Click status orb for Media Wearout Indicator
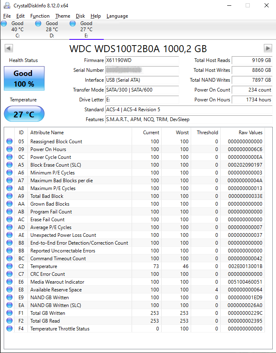 click(9, 282)
